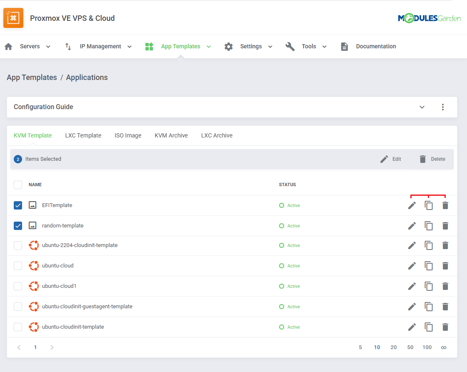Check the ubuntu-cloud1 checkbox

click(x=18, y=286)
